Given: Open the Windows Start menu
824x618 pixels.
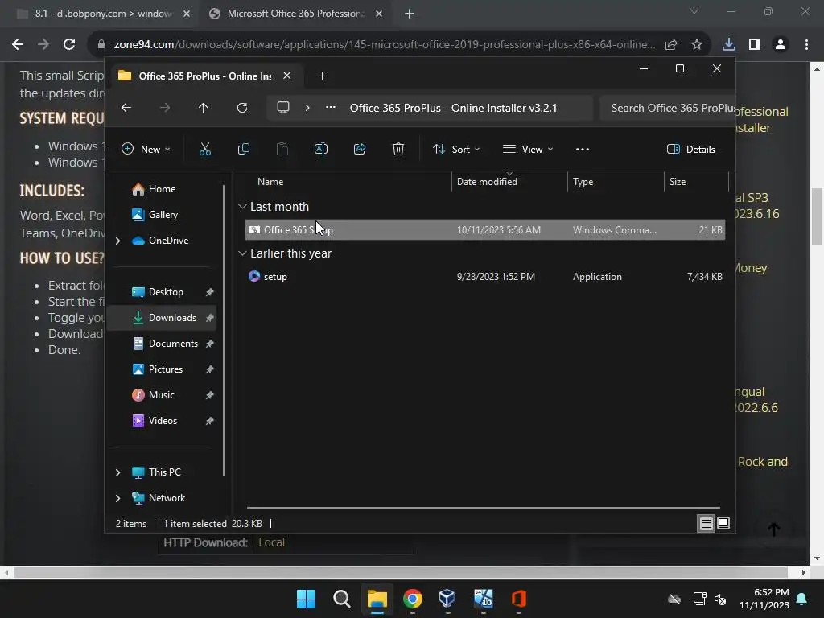Looking at the screenshot, I should (x=306, y=599).
